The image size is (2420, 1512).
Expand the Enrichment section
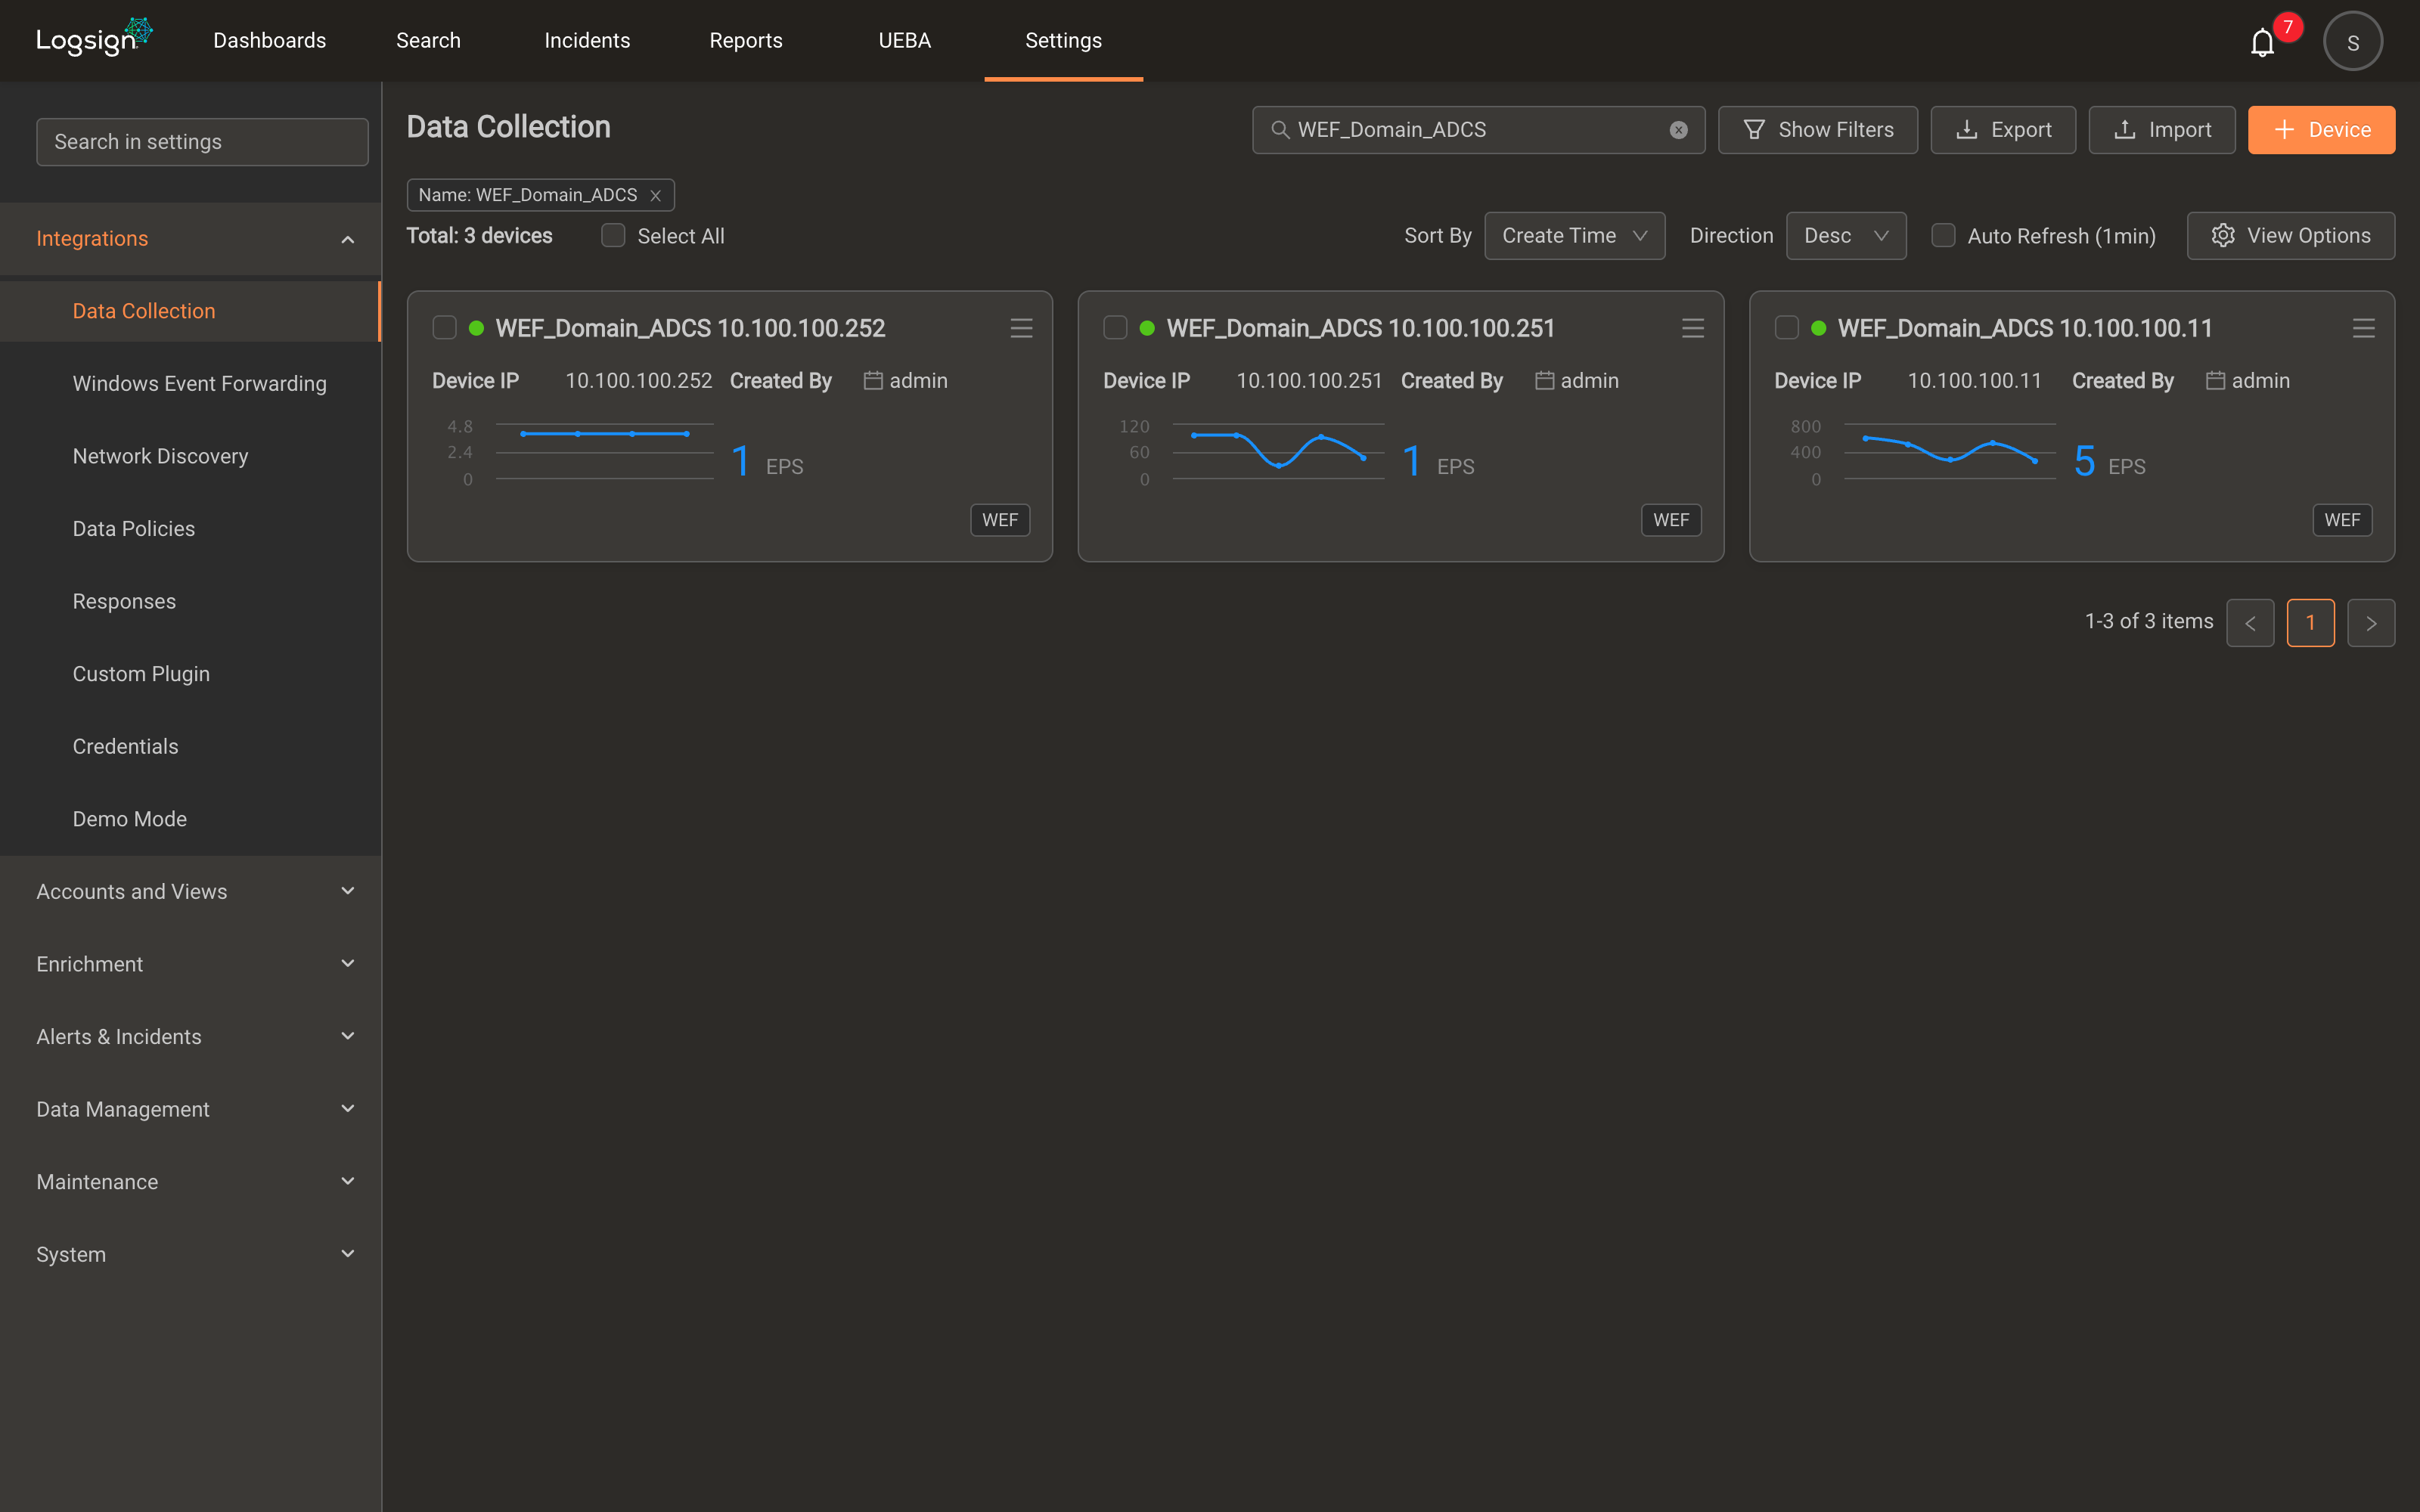(x=190, y=964)
